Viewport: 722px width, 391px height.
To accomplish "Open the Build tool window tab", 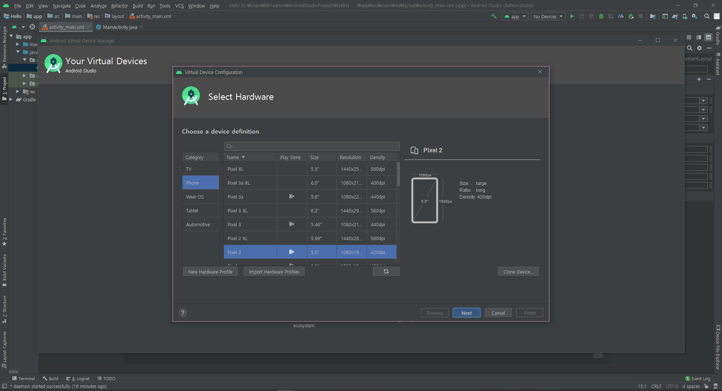I will point(50,379).
